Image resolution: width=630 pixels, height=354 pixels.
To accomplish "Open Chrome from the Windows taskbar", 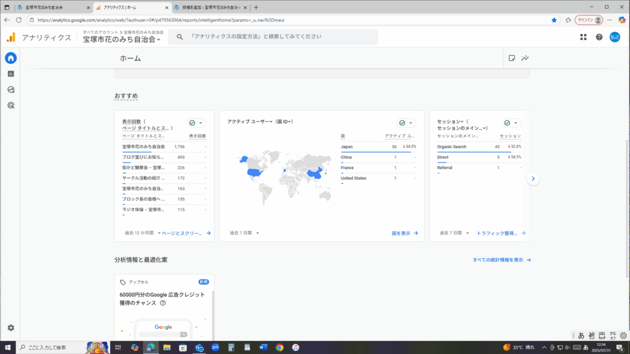I will click(280, 348).
